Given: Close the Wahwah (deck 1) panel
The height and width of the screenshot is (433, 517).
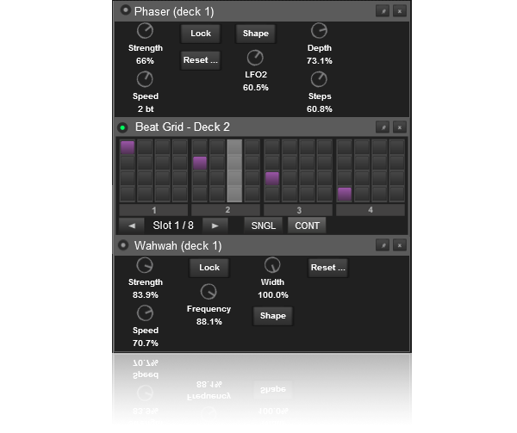Looking at the screenshot, I should (400, 245).
